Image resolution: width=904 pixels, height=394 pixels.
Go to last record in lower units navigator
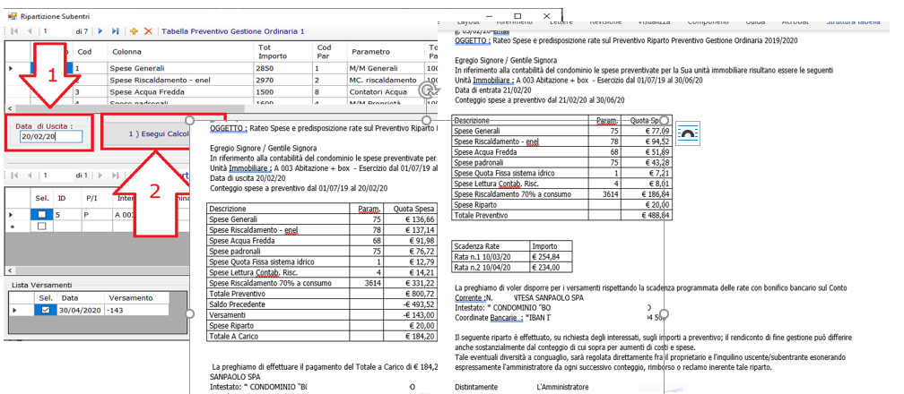pyautogui.click(x=116, y=176)
